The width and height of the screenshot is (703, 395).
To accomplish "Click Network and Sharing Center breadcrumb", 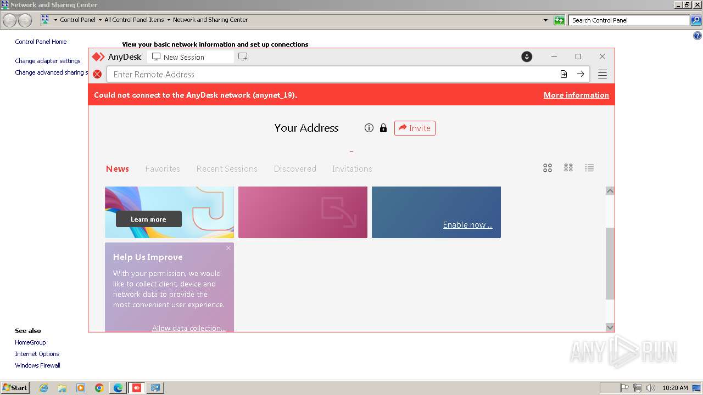I will pos(210,20).
